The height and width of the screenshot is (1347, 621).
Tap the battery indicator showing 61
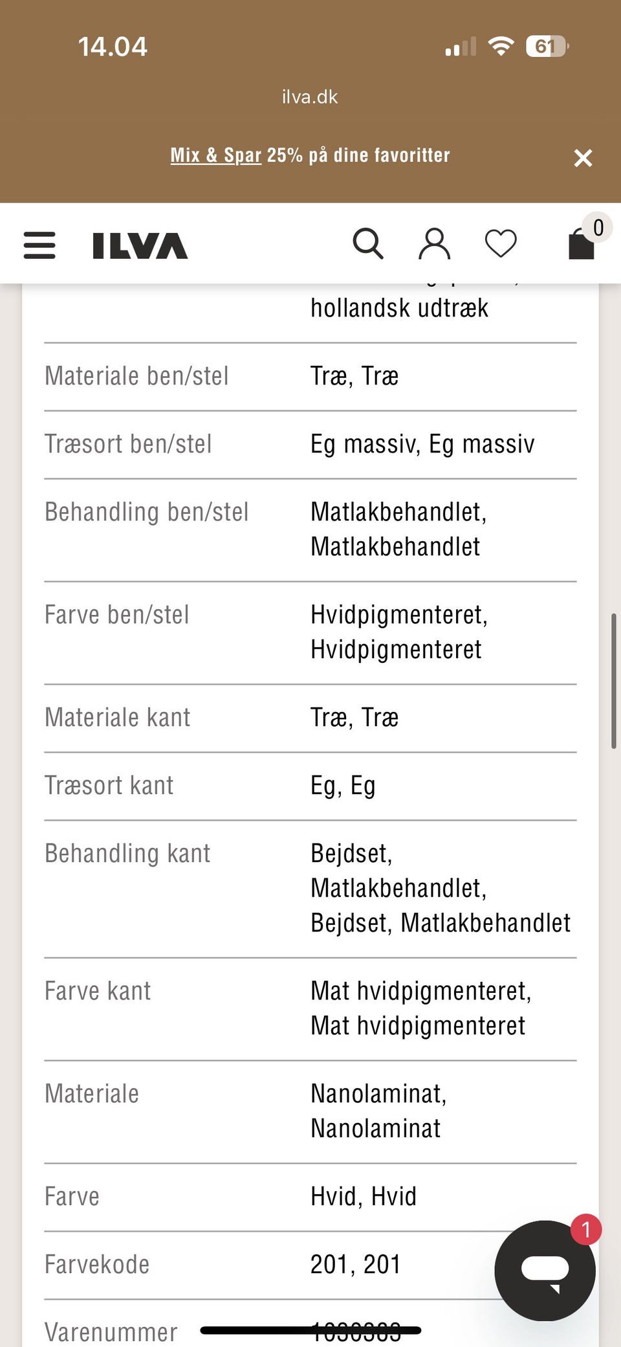click(x=543, y=45)
